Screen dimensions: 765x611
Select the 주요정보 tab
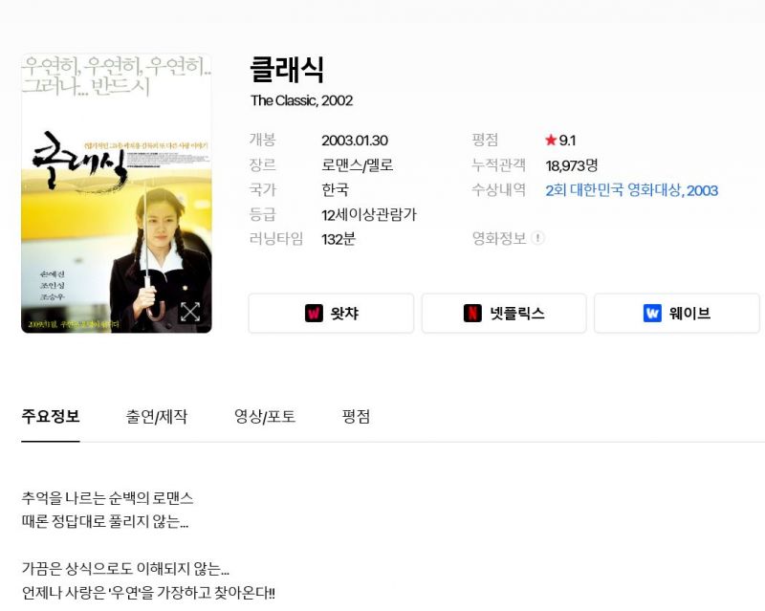(51, 417)
